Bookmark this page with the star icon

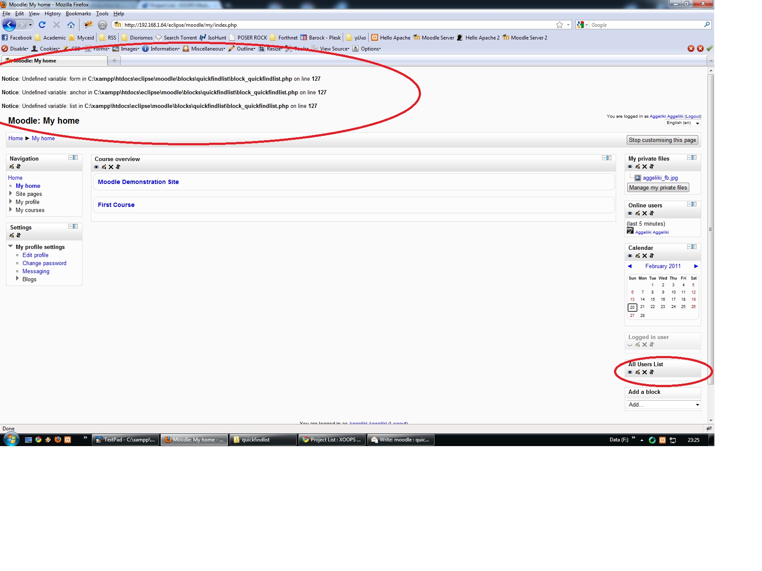[560, 25]
